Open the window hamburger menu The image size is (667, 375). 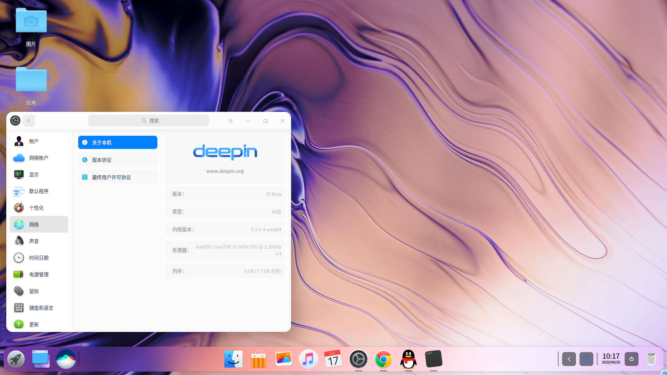point(230,120)
